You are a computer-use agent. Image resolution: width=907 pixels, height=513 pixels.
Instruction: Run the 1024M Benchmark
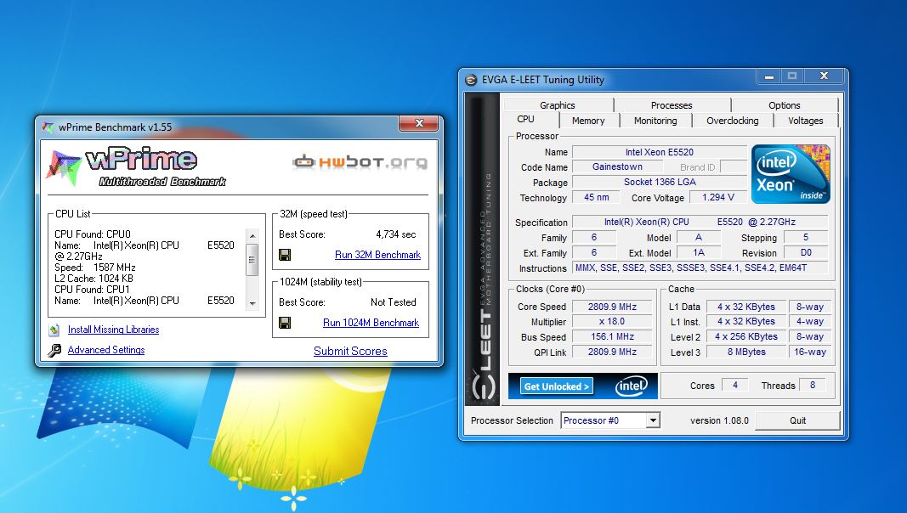pyautogui.click(x=371, y=323)
